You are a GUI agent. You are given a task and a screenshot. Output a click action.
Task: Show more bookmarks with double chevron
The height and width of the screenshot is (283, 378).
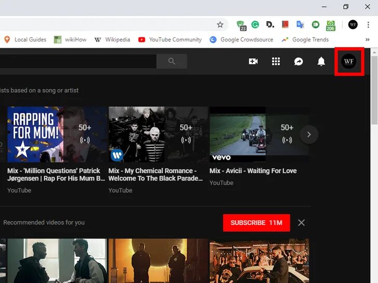point(368,39)
